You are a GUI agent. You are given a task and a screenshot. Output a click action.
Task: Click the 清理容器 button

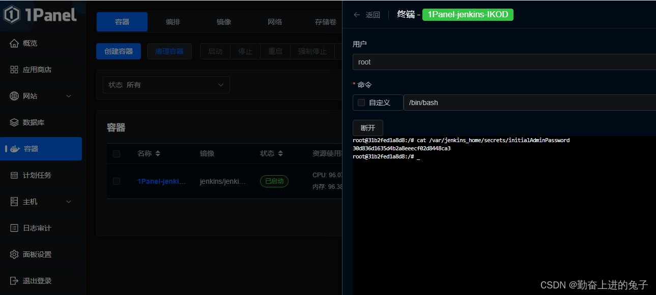[x=169, y=51]
